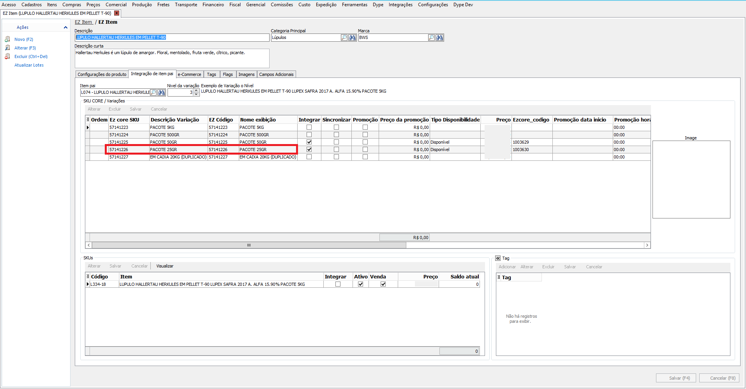Toggle Sincronizar for PACOTE 500GR row
Screen dimensions: 746x389
336,135
